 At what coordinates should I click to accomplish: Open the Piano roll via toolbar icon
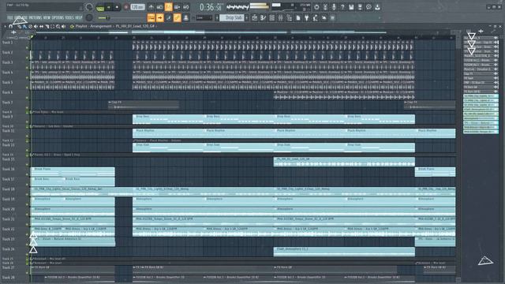coord(263,17)
